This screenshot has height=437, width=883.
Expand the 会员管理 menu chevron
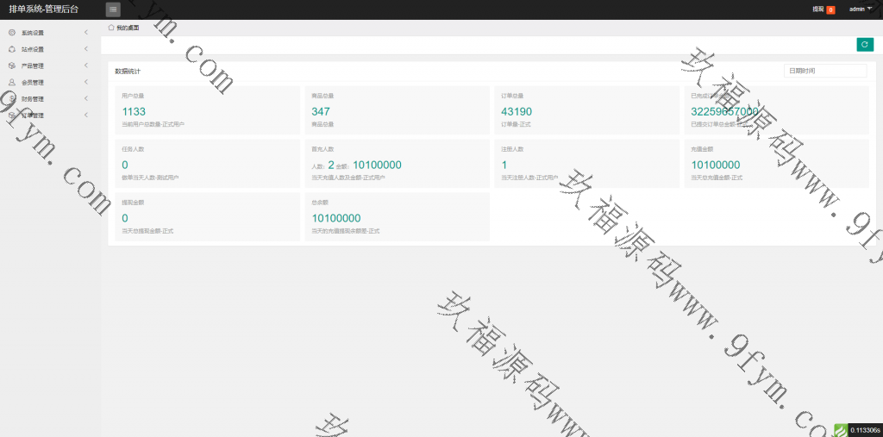click(x=86, y=82)
